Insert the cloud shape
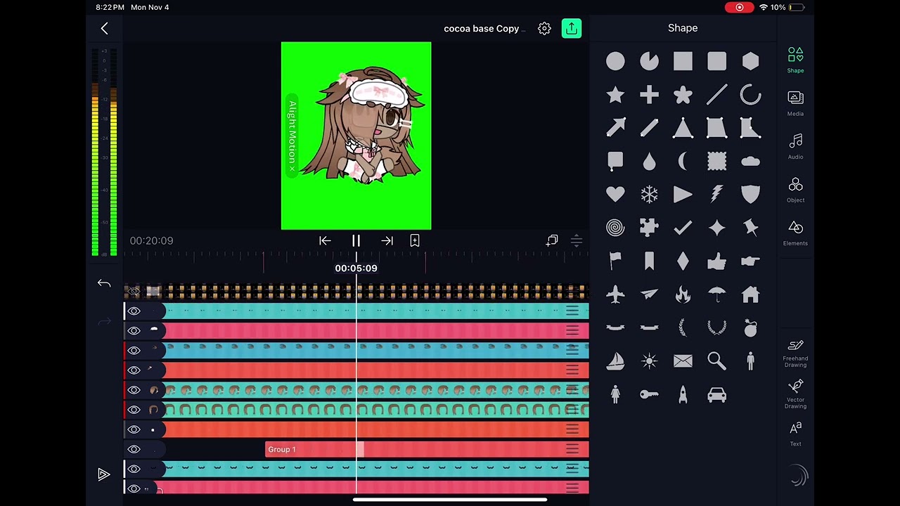The width and height of the screenshot is (900, 506). tap(750, 162)
